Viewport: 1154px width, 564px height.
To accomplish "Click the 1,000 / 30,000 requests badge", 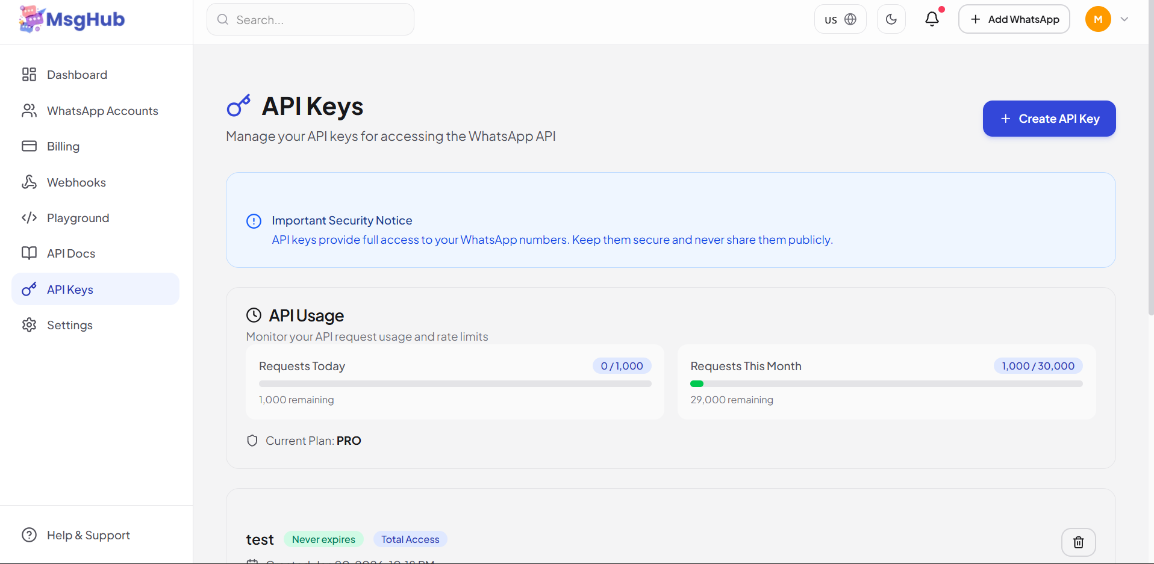I will [x=1038, y=366].
